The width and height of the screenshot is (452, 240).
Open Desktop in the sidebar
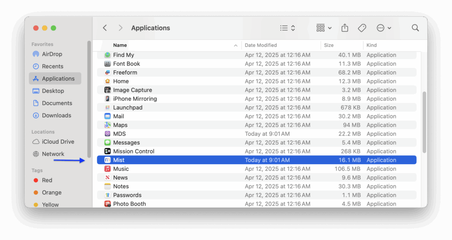(x=55, y=91)
